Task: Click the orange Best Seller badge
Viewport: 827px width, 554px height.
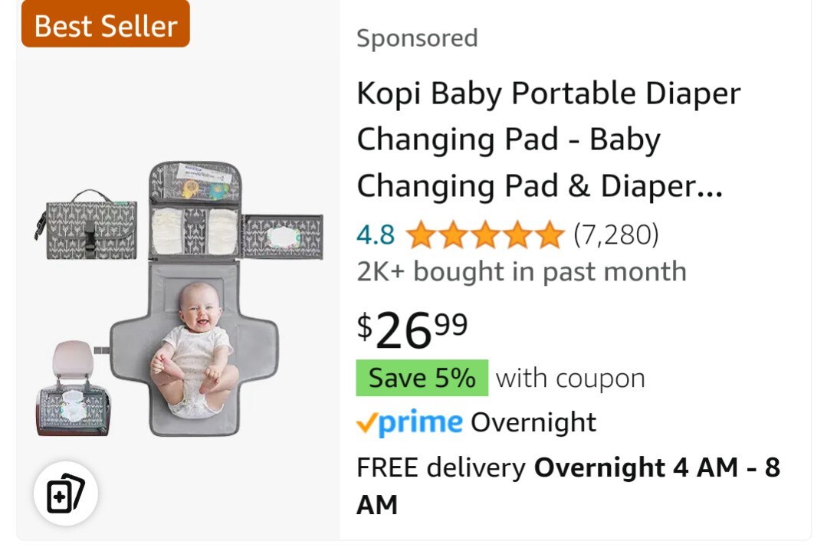Action: pyautogui.click(x=106, y=25)
